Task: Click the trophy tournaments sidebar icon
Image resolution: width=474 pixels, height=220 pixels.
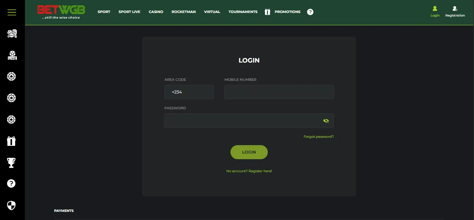Action: tap(12, 162)
